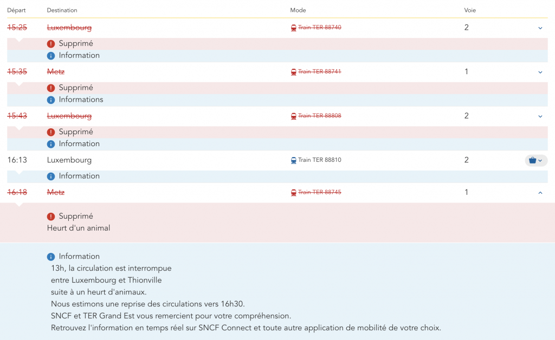Click the Luxembourg destination at 16:13
The height and width of the screenshot is (340, 555).
tap(69, 160)
